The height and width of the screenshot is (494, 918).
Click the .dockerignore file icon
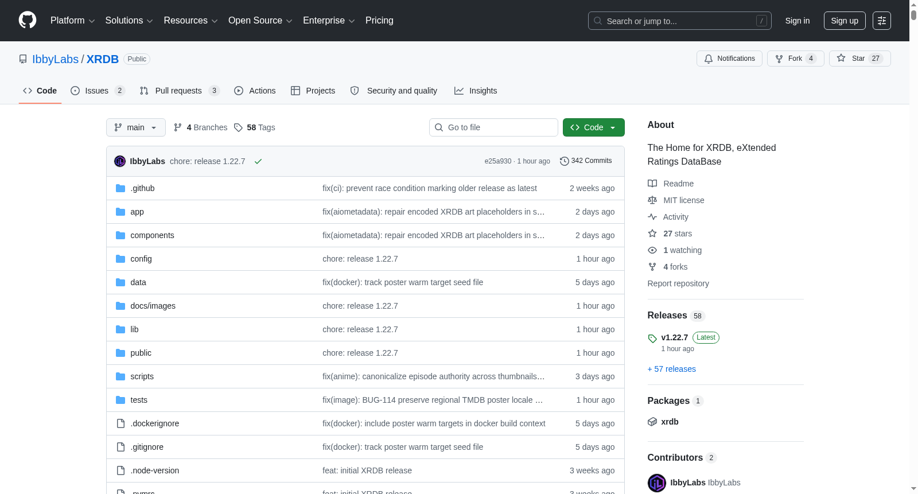tap(120, 423)
